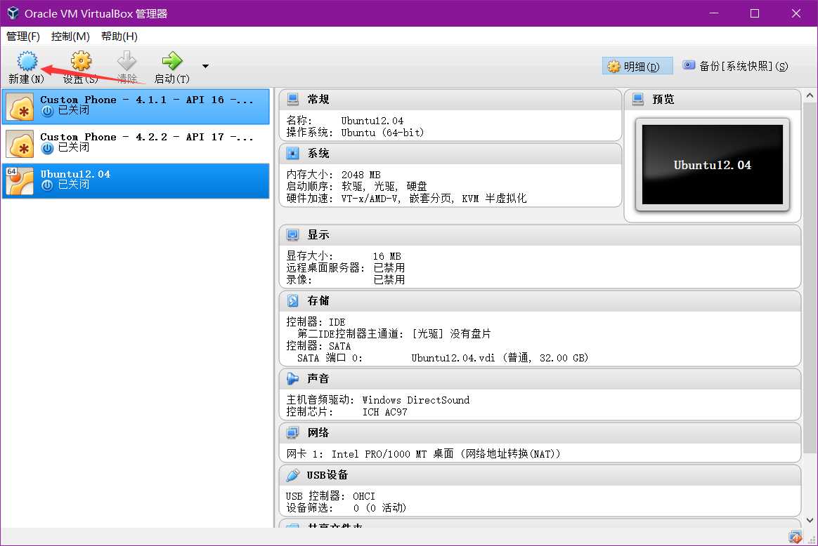Click the New (新建) VM toolbar icon

(x=27, y=61)
